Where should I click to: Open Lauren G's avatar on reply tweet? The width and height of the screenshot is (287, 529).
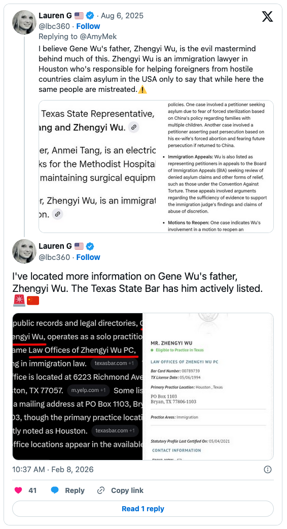[24, 22]
